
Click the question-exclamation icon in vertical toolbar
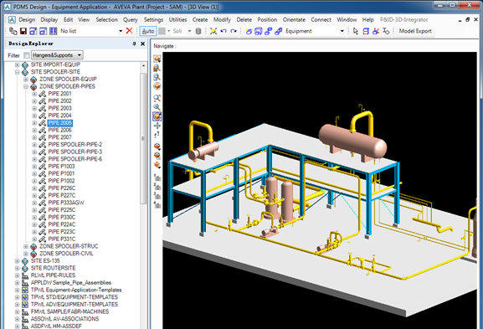pyautogui.click(x=157, y=135)
